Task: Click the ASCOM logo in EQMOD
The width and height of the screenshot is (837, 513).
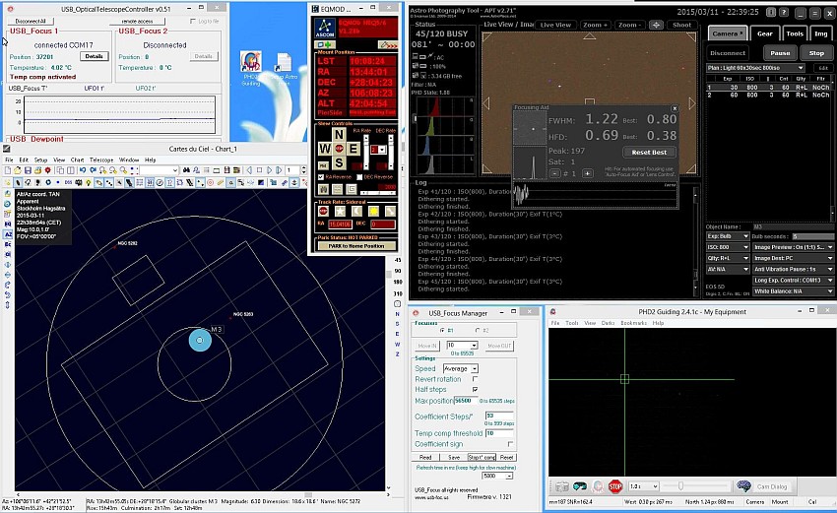Action: pos(325,28)
